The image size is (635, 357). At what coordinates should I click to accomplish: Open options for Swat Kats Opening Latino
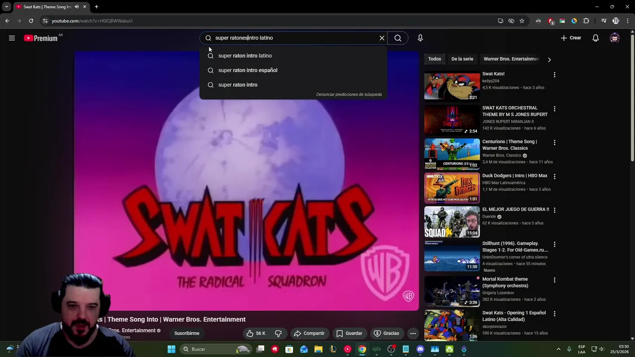[x=554, y=314]
